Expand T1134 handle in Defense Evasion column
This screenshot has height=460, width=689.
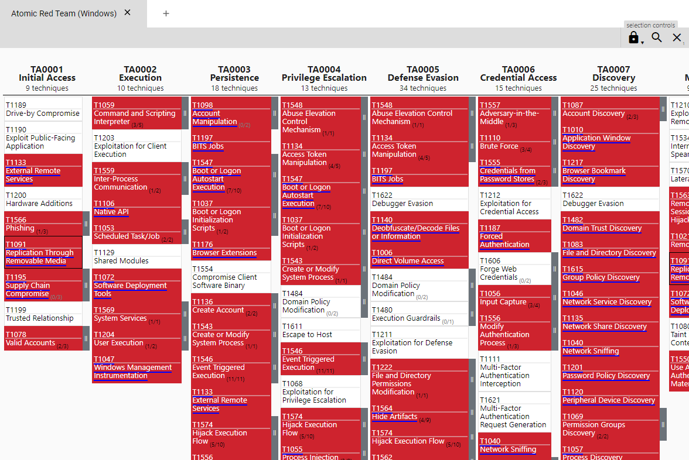click(472, 146)
